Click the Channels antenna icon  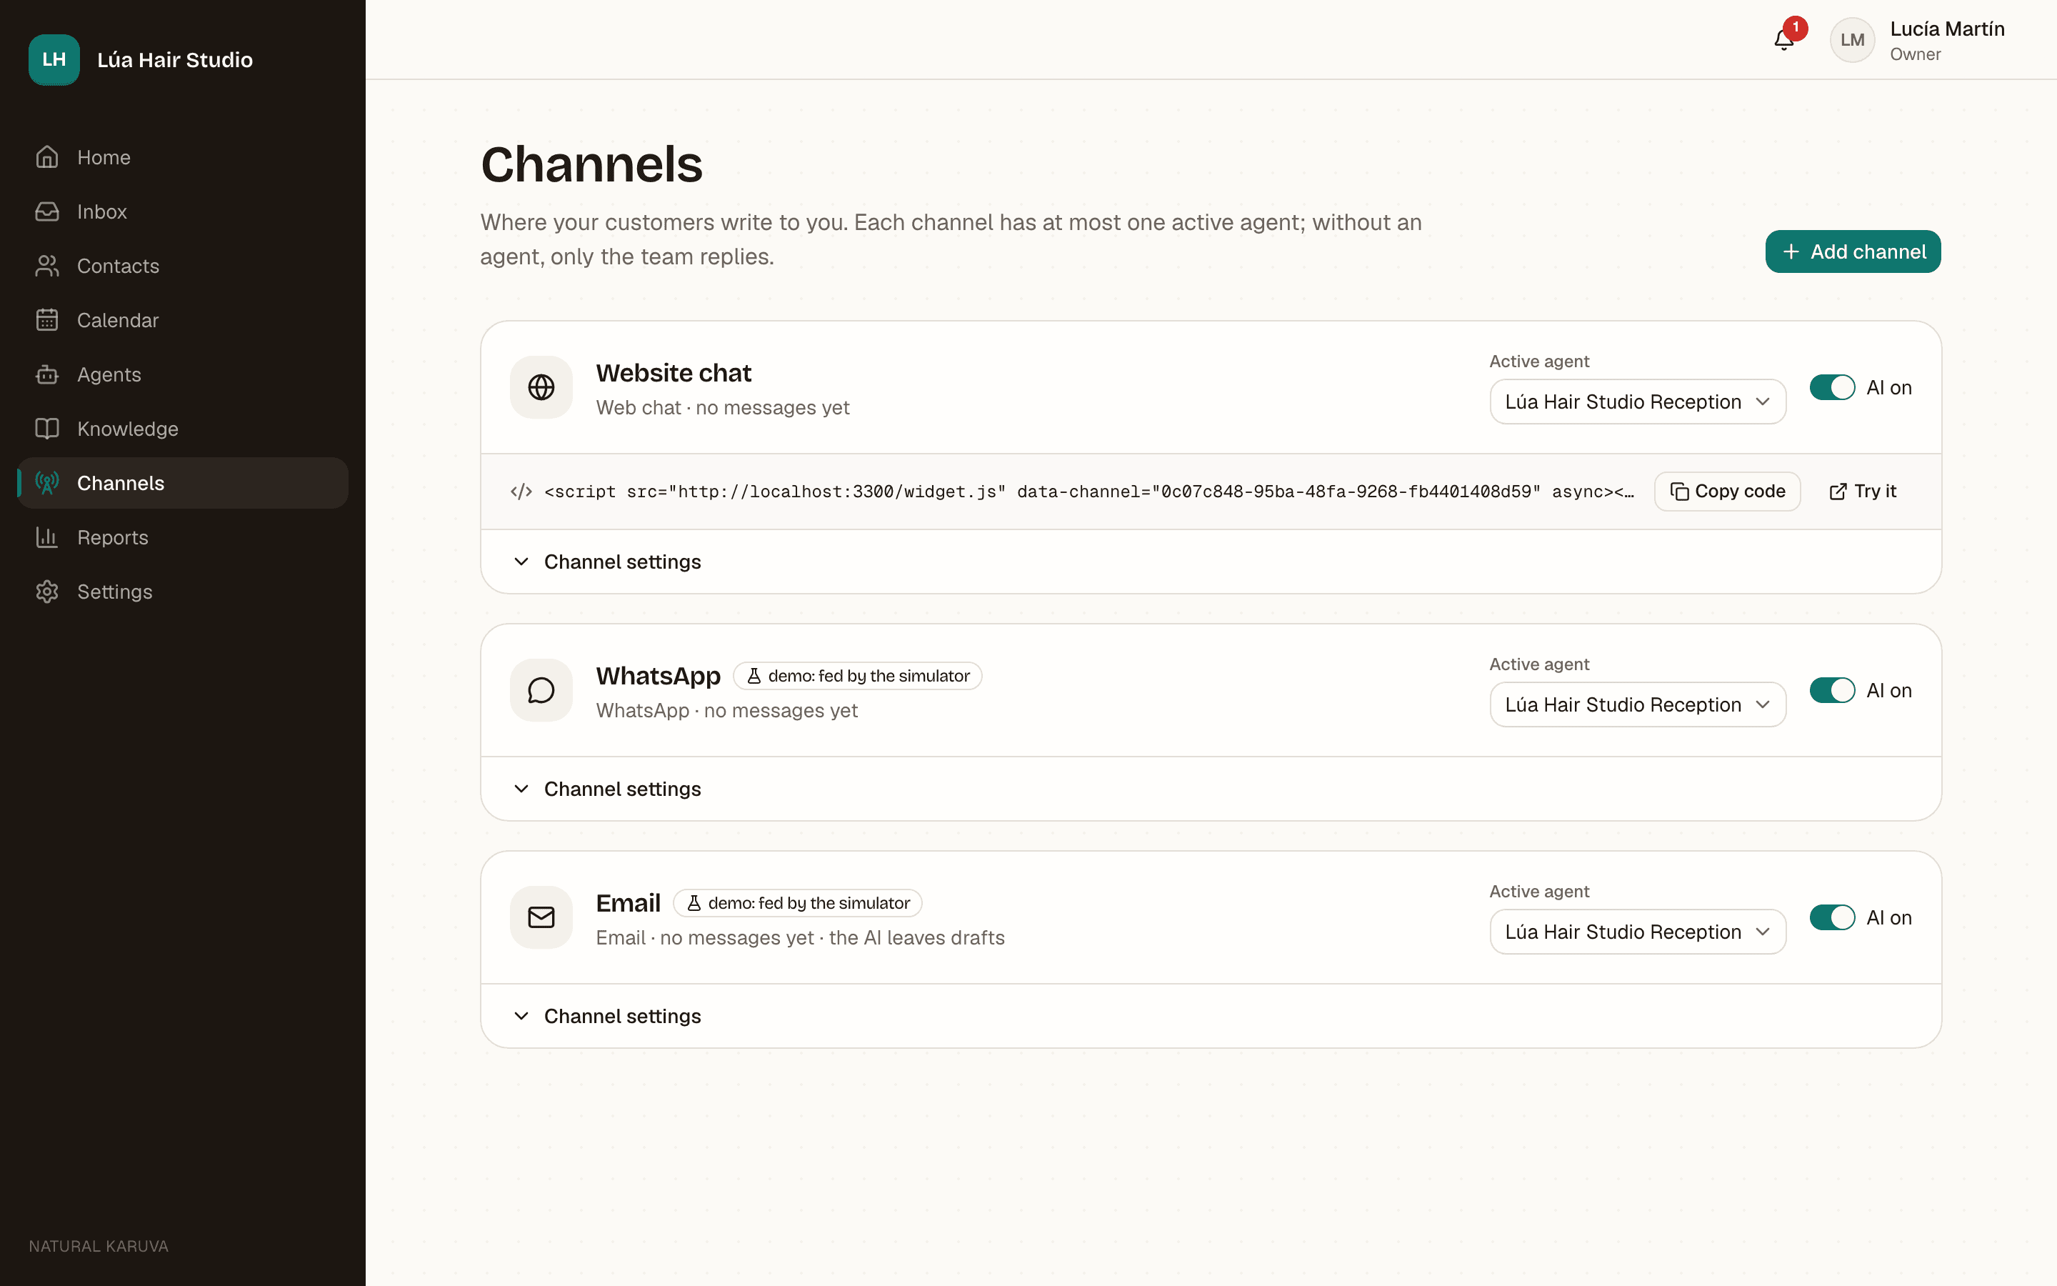46,483
